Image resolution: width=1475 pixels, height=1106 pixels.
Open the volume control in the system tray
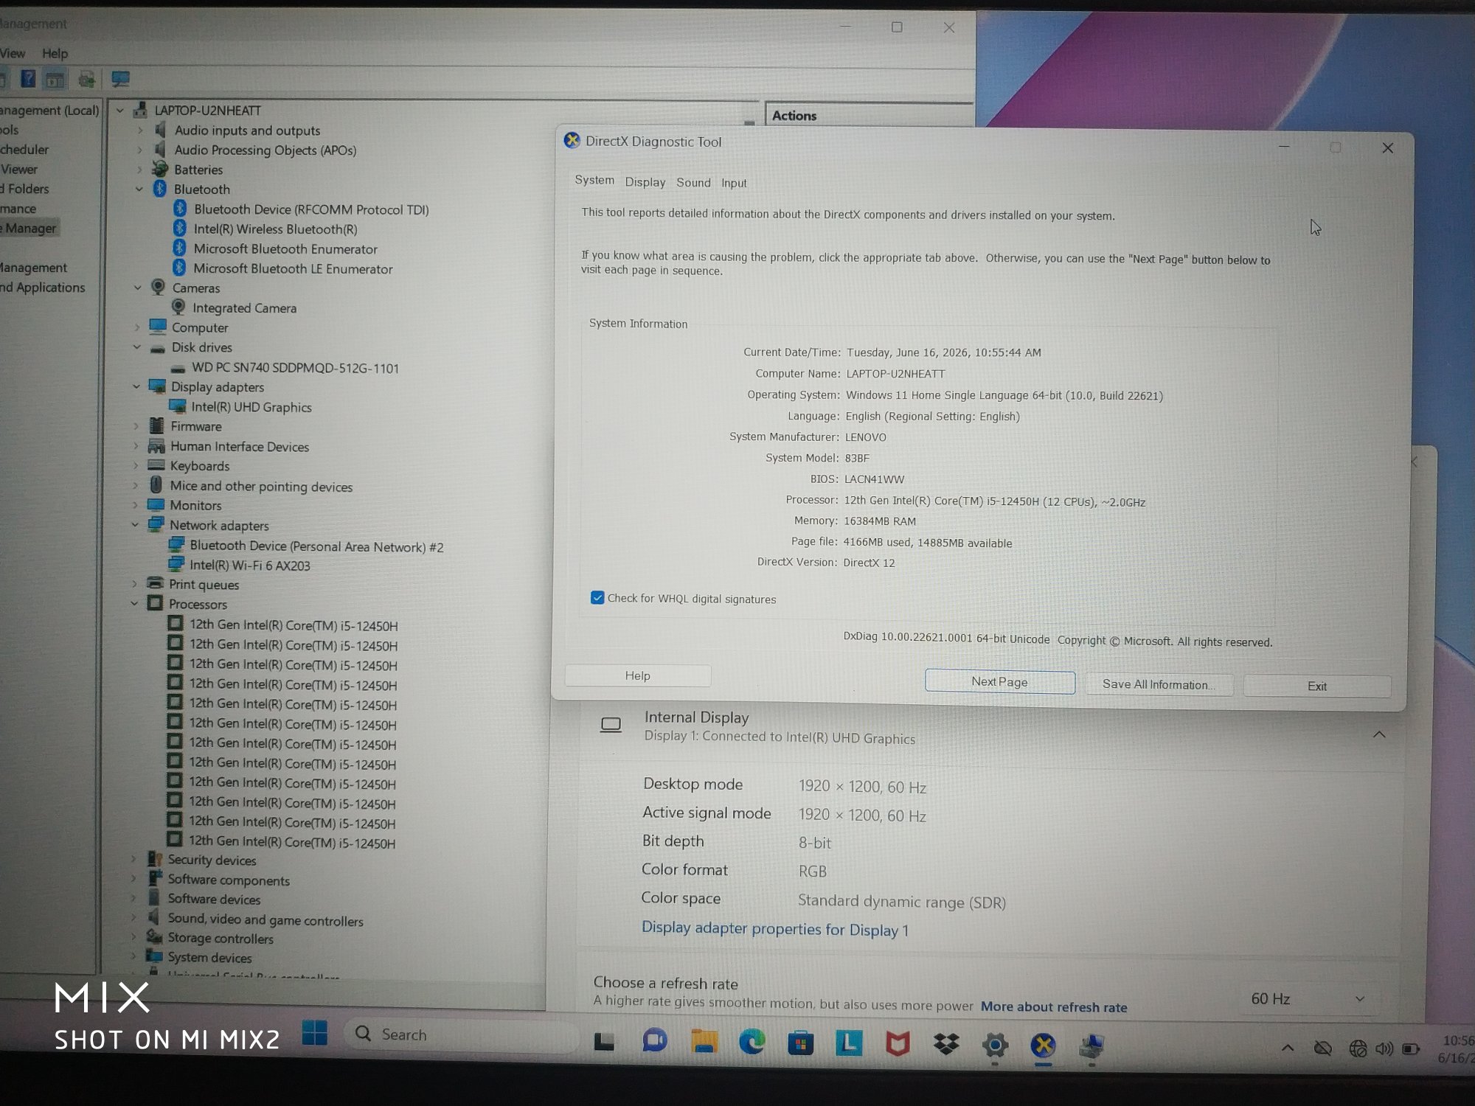tap(1384, 1048)
